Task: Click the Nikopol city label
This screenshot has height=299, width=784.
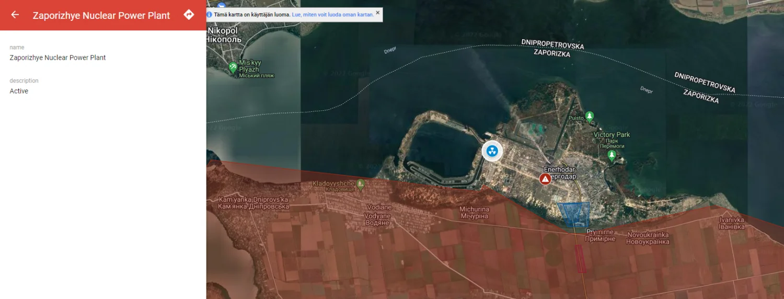Action: pyautogui.click(x=222, y=34)
